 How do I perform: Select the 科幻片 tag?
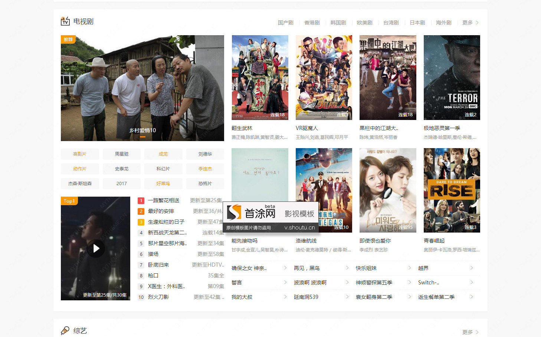point(163,169)
